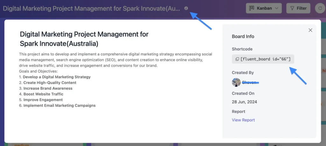Open the View Report link

243,120
